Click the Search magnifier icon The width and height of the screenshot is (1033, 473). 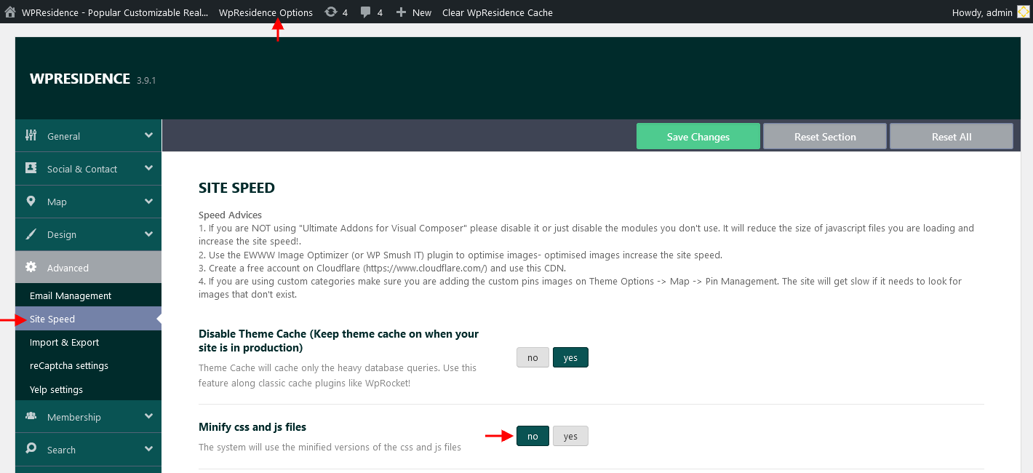31,449
